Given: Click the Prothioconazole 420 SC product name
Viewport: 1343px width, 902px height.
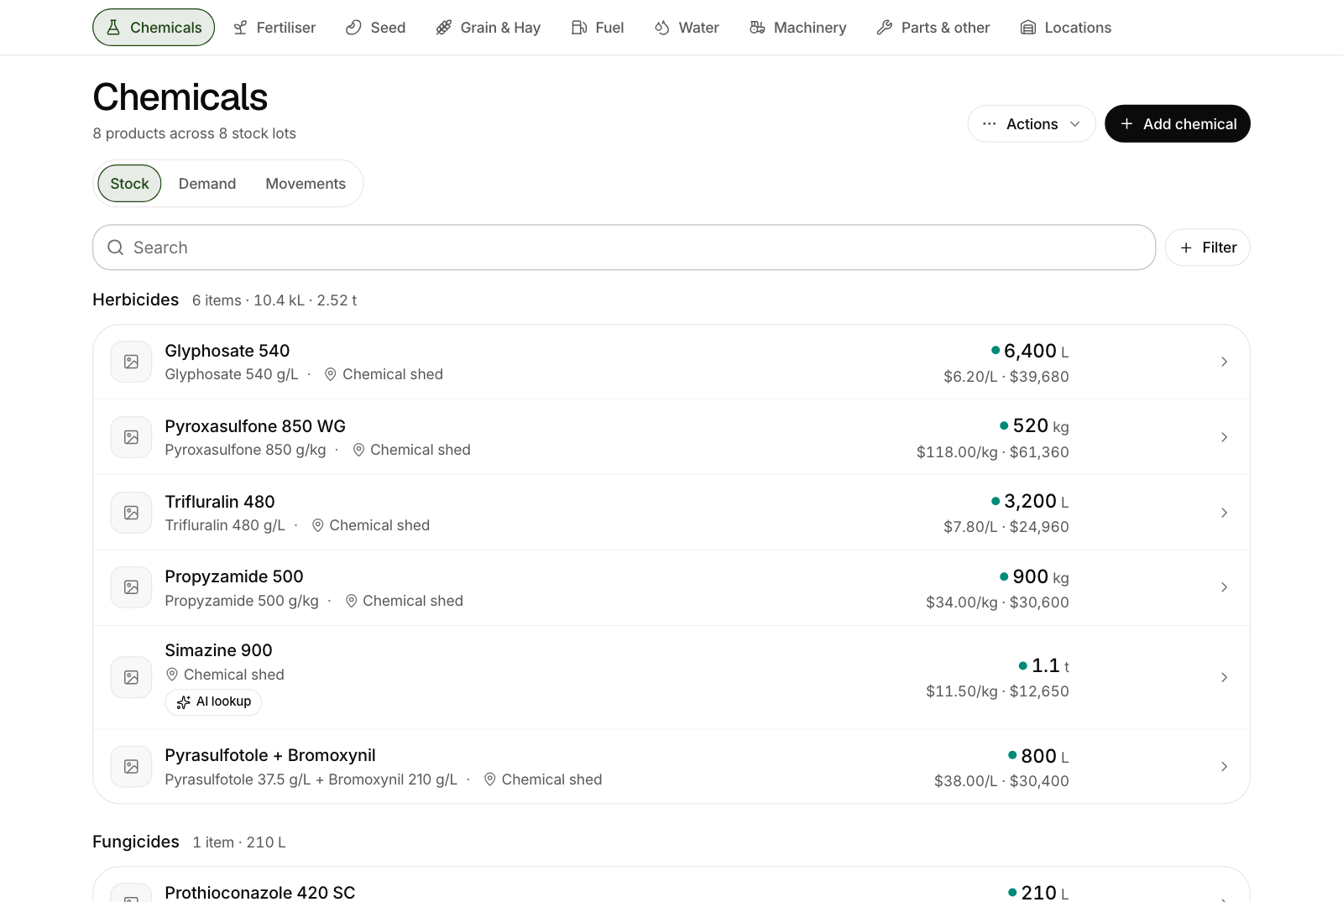Looking at the screenshot, I should click(260, 892).
